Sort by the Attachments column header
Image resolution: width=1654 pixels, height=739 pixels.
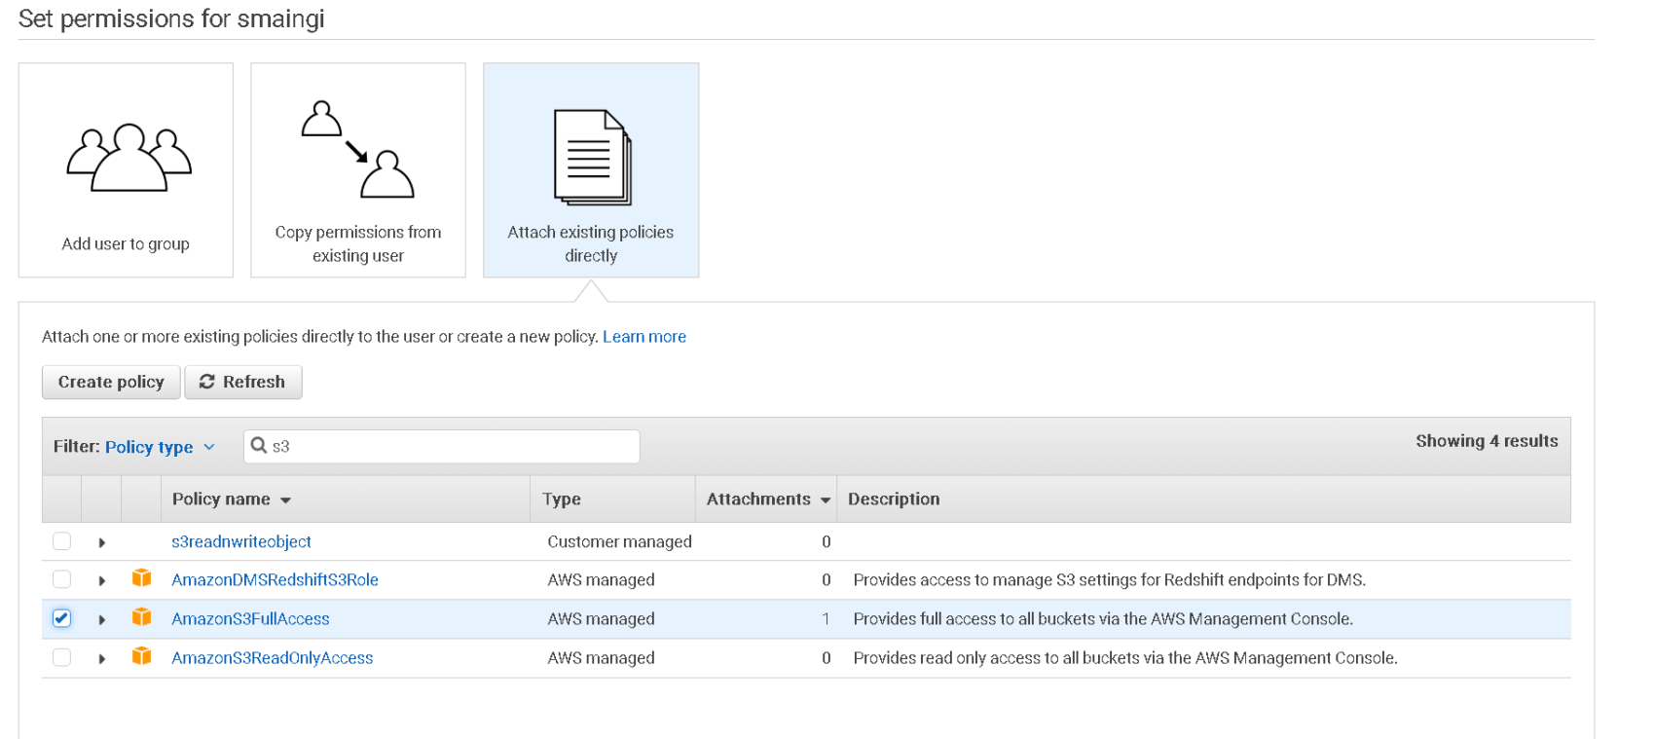pos(768,499)
